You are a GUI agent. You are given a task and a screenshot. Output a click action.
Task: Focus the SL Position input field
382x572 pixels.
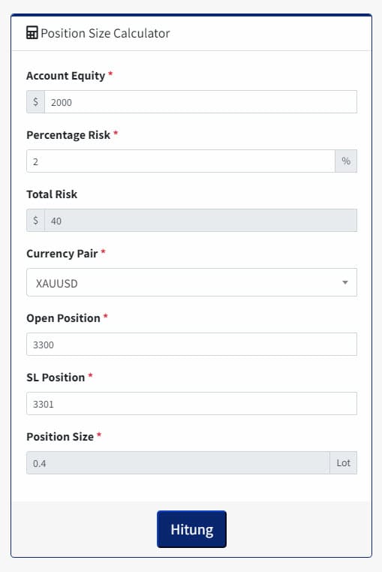pos(191,403)
